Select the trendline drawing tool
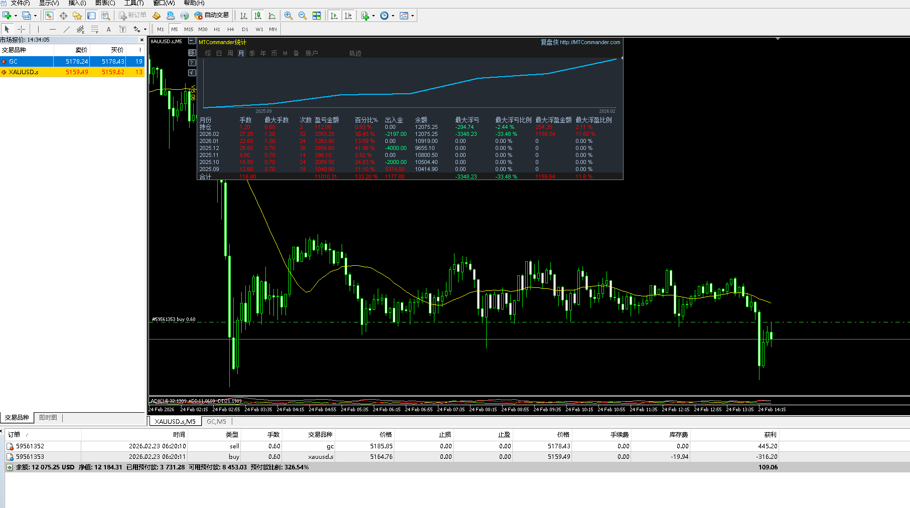The image size is (910, 508). click(66, 29)
